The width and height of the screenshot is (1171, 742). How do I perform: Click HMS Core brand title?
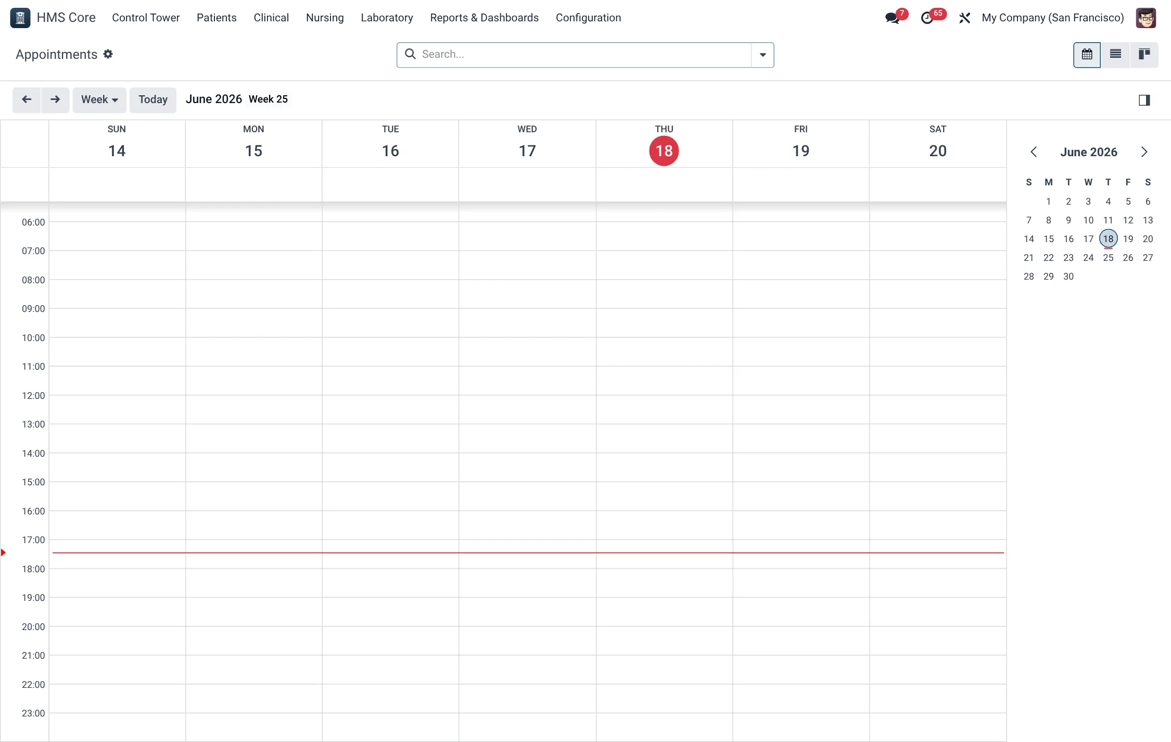[x=66, y=18]
